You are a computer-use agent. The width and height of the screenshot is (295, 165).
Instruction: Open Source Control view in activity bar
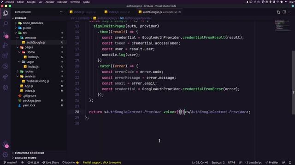pos(5,35)
